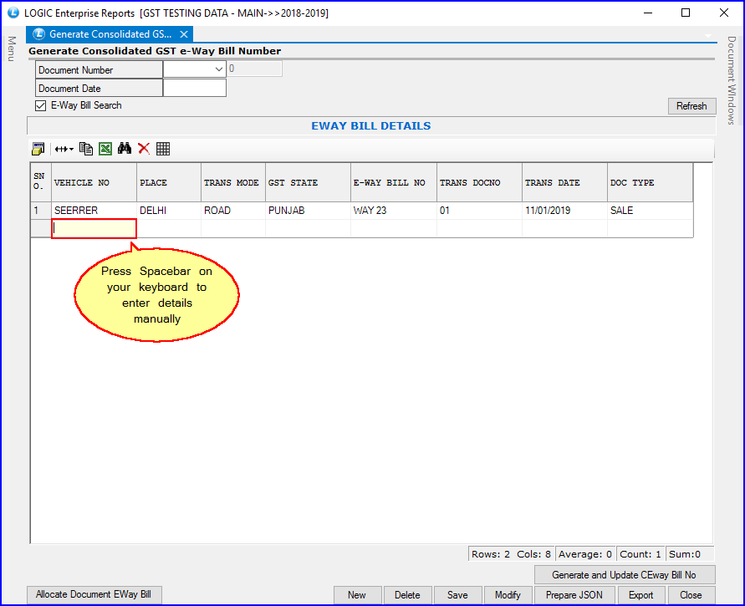Click the Close button at bottom
Image resolution: width=745 pixels, height=606 pixels.
[x=691, y=595]
